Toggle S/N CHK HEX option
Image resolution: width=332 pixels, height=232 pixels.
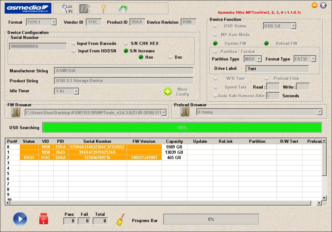pos(126,44)
